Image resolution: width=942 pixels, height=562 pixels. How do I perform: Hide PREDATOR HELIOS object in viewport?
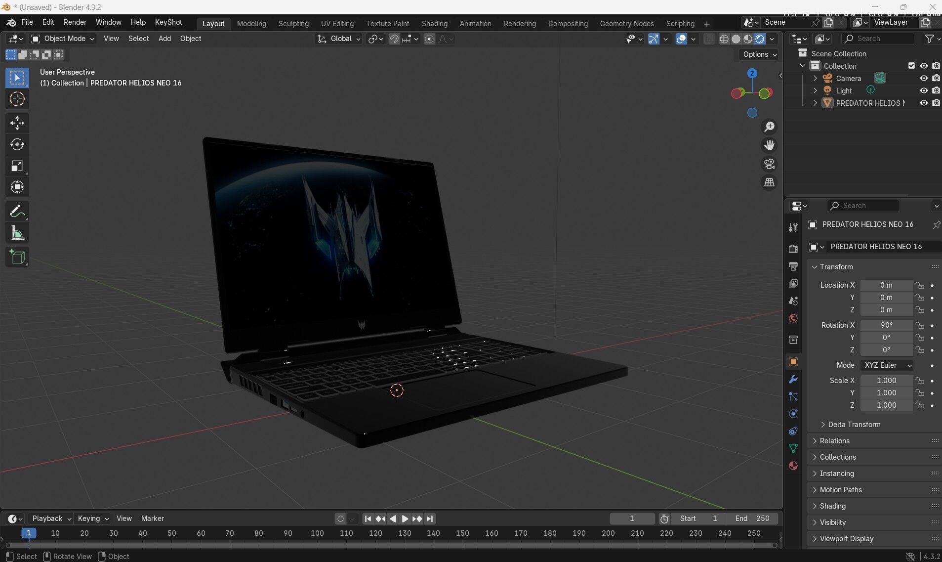pyautogui.click(x=924, y=103)
